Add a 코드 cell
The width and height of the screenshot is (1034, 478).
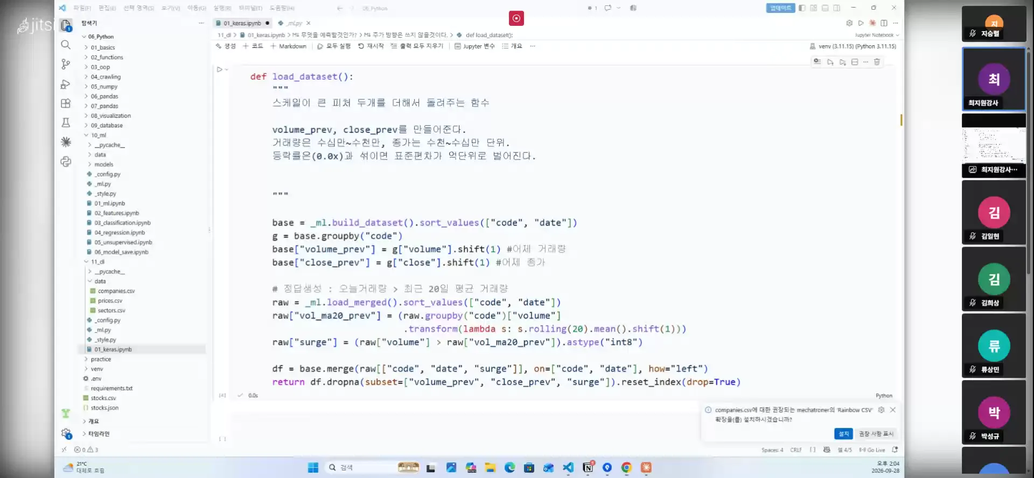pos(253,46)
